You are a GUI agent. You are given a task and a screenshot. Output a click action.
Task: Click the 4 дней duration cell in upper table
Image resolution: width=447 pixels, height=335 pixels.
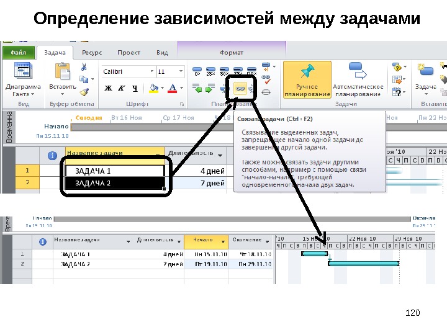click(196, 171)
